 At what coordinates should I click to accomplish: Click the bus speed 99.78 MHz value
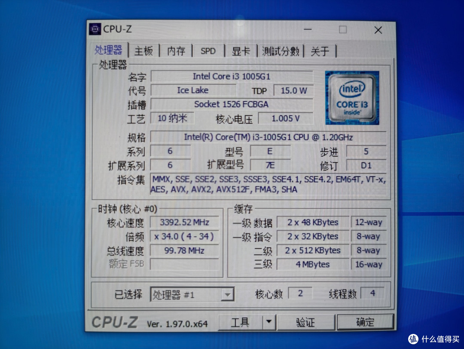185,250
